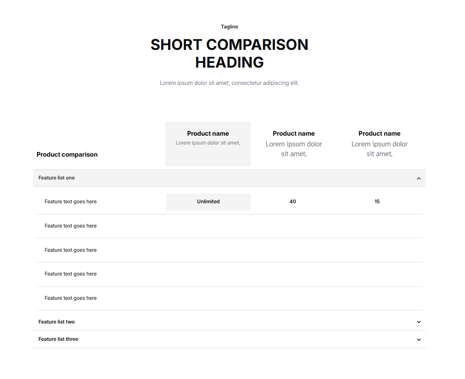465x379 pixels.
Task: Click the value 15 cell
Action: pos(377,202)
